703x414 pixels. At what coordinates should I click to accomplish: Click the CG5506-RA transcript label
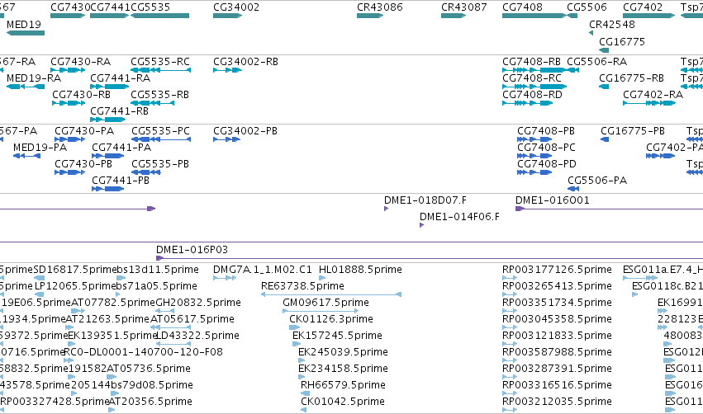coord(596,61)
